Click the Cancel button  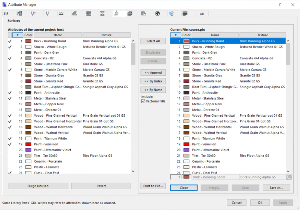[x=237, y=202]
